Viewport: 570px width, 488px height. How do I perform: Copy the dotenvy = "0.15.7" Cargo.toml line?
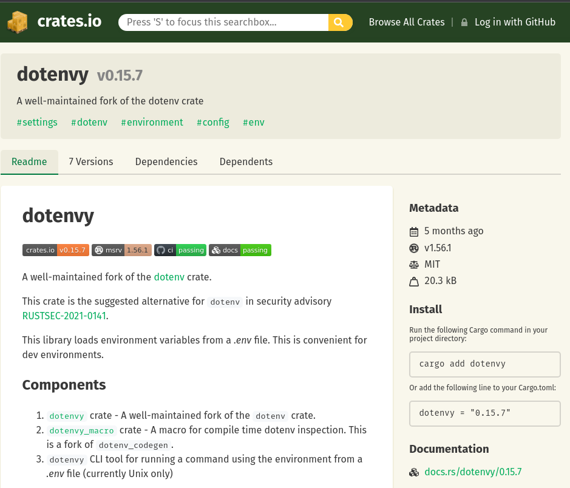484,413
